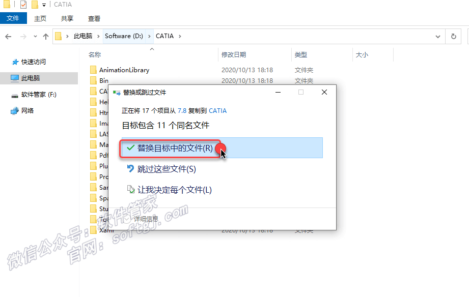
Task: Switch to the 主页 tab
Action: tap(40, 18)
